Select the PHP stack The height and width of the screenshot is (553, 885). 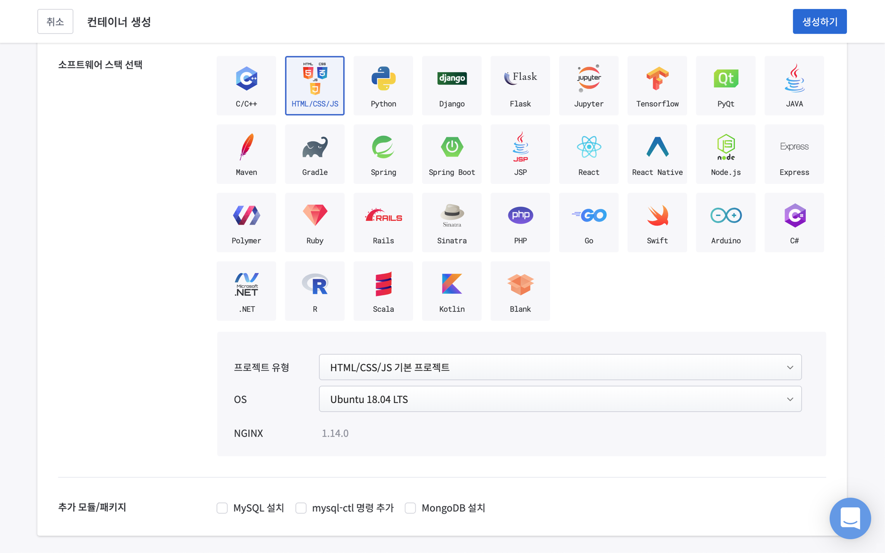pyautogui.click(x=520, y=222)
